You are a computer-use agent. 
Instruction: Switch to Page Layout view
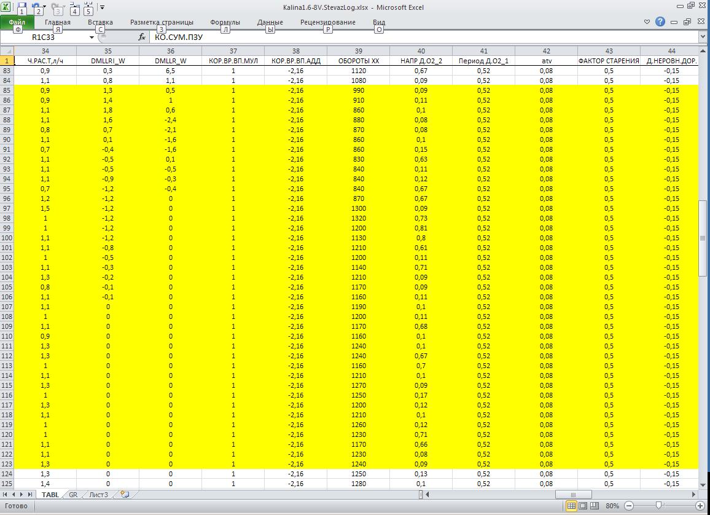click(582, 506)
